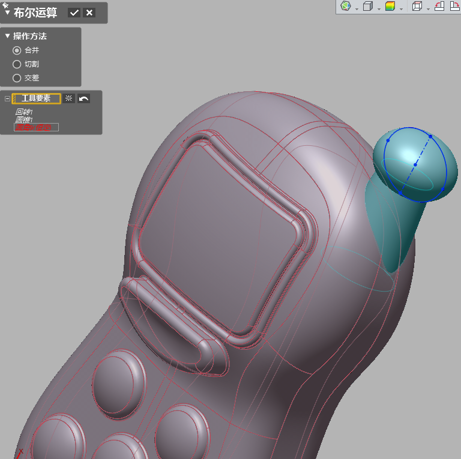The image size is (461, 459).
Task: Click the gray cube display icon
Action: [x=367, y=7]
